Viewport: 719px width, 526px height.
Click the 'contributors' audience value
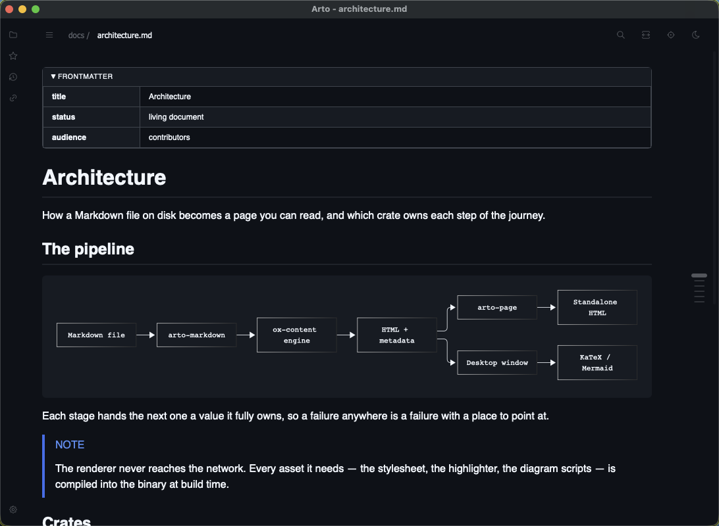click(x=169, y=137)
